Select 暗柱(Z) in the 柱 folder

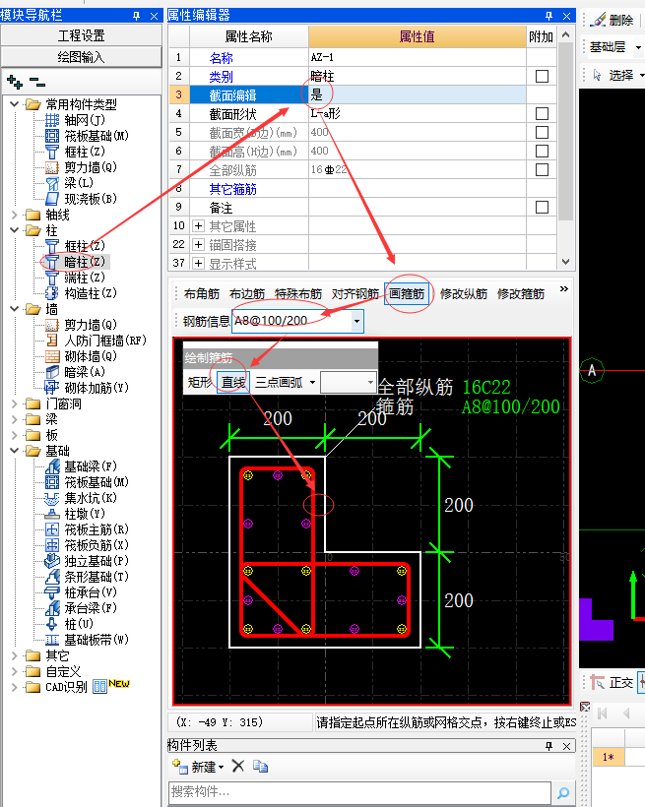tap(85, 262)
